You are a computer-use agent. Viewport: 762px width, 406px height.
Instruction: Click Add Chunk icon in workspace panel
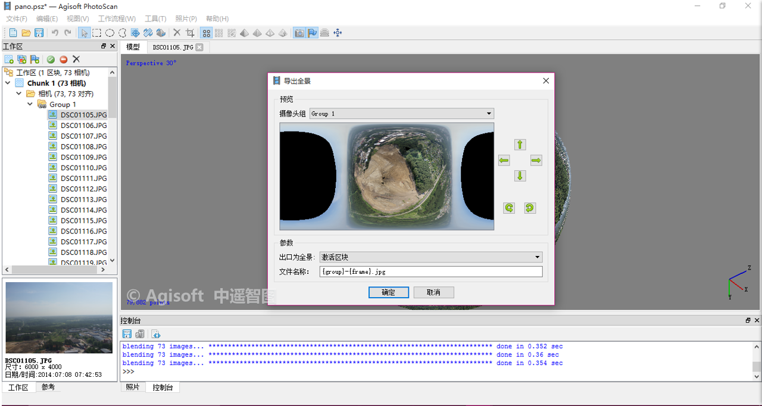pyautogui.click(x=9, y=60)
